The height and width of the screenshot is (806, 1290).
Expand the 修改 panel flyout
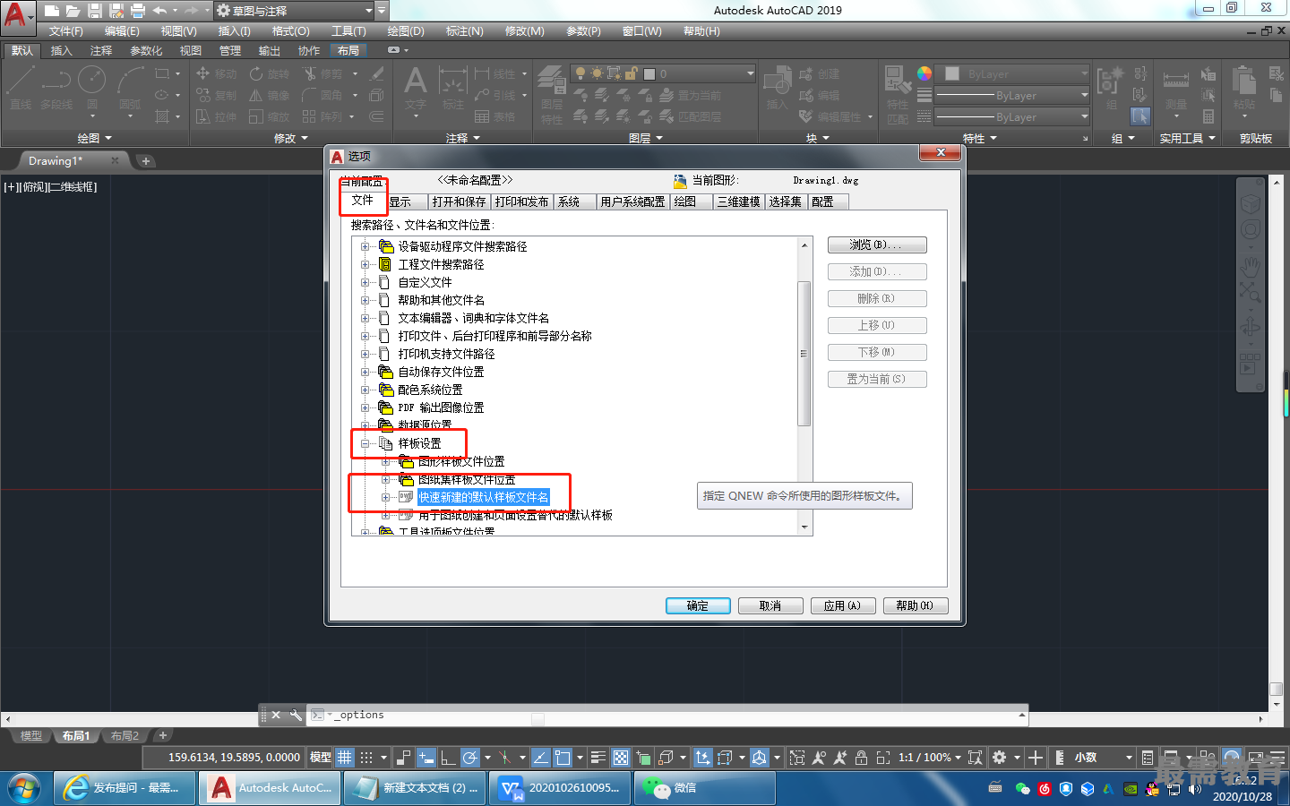291,138
